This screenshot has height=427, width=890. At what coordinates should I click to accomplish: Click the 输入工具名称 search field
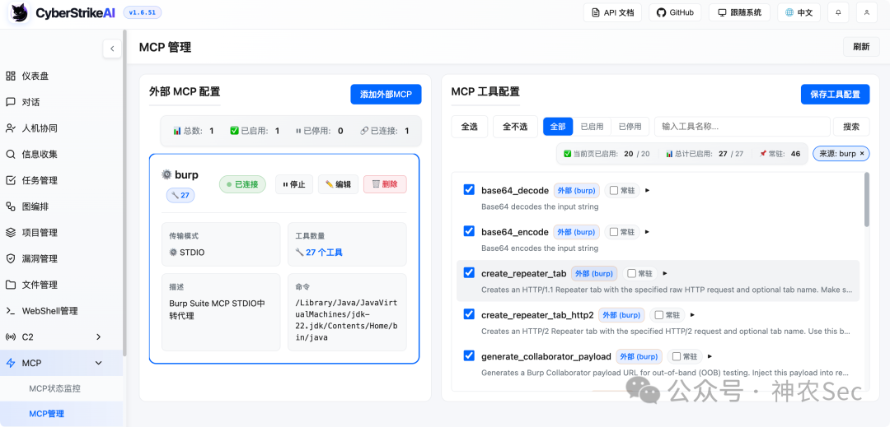(741, 127)
